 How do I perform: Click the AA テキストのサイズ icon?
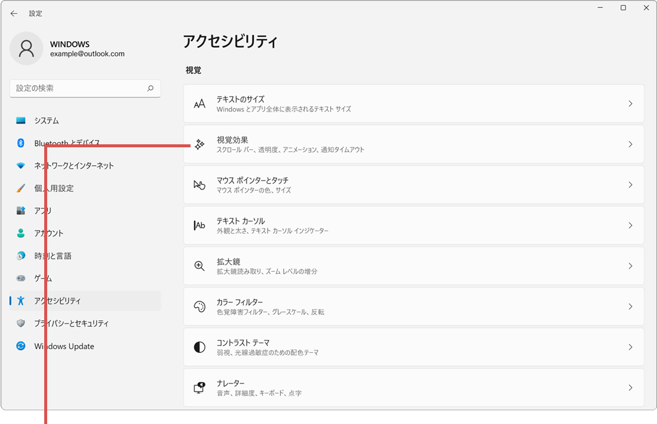(199, 103)
